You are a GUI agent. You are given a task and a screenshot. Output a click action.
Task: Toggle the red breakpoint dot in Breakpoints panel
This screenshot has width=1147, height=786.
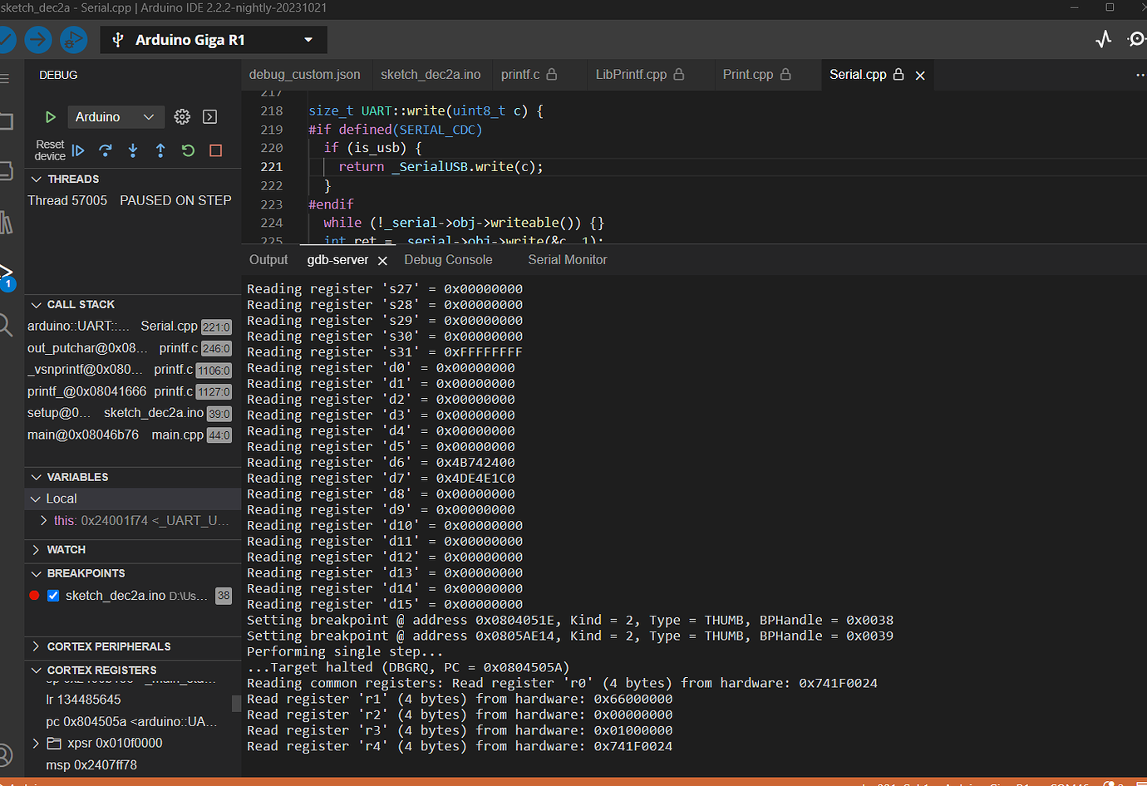(x=35, y=595)
